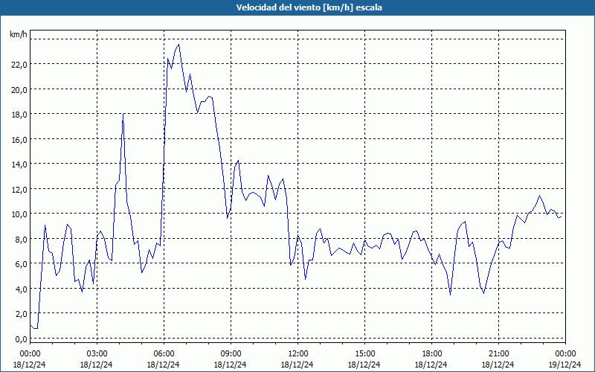
Task: Click the title 'Velocidad del viento [km/h] escala'
Action: [309, 7]
